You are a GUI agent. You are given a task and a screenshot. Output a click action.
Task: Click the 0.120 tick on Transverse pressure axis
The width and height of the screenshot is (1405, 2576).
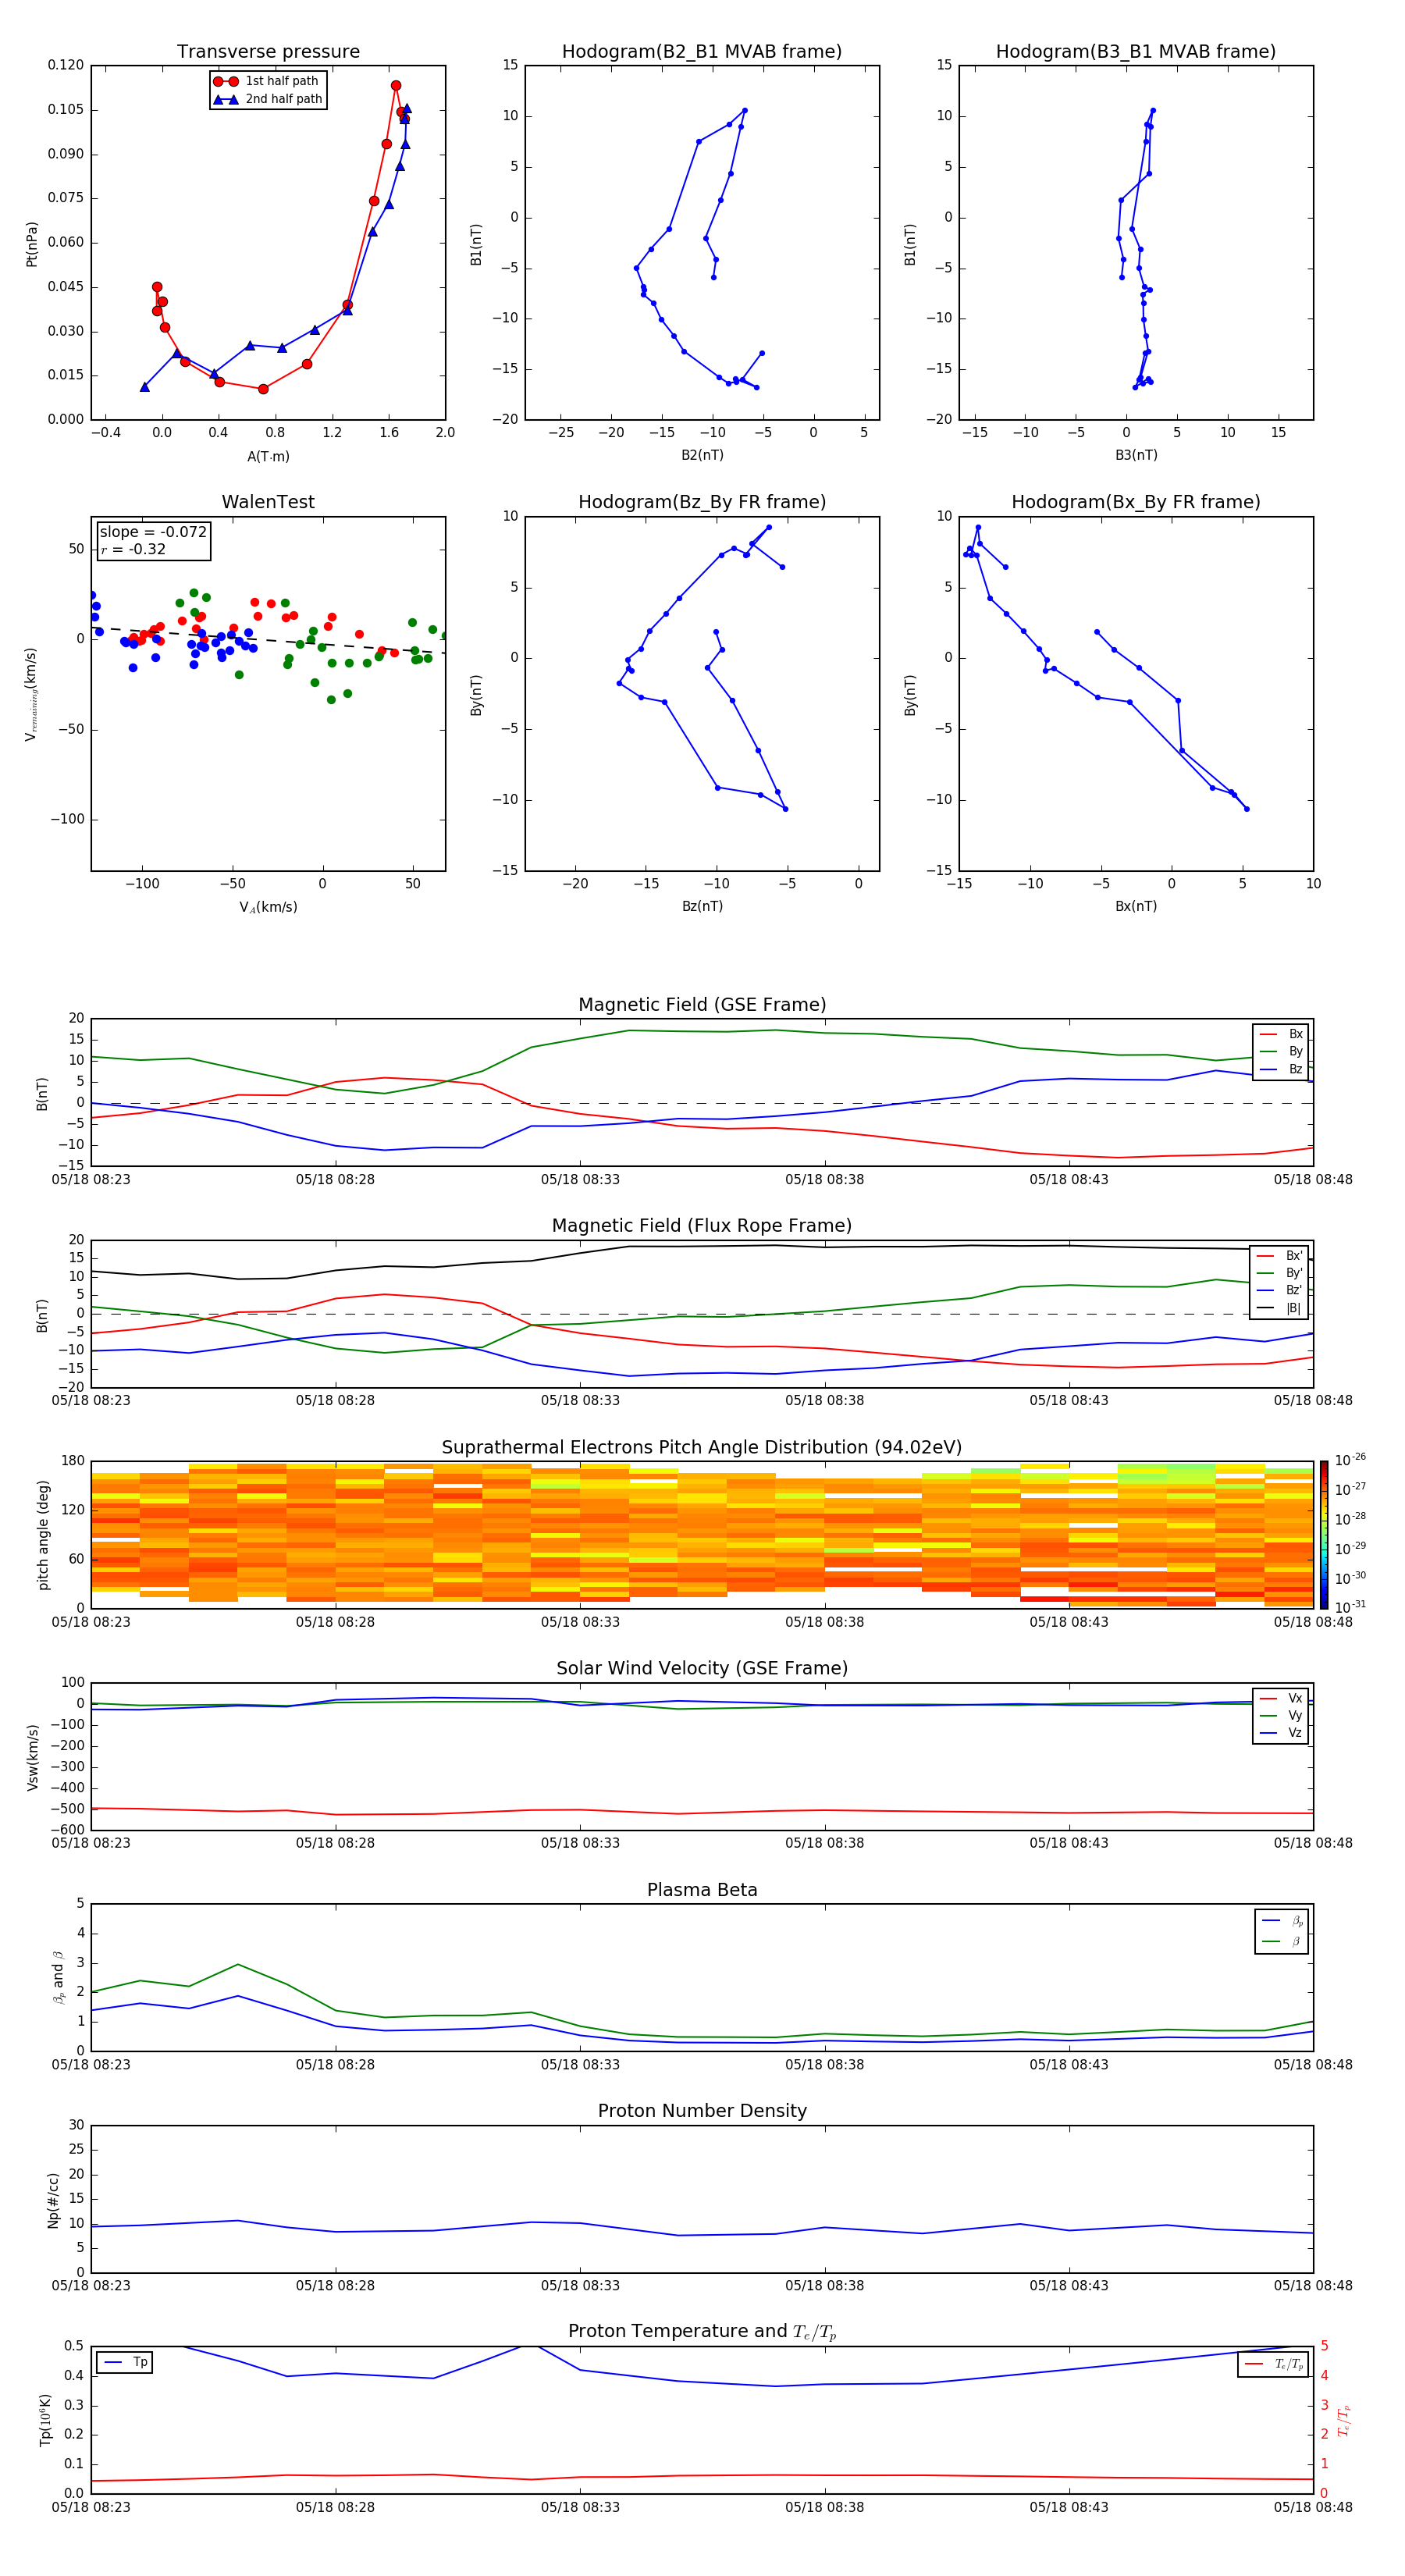(x=66, y=65)
